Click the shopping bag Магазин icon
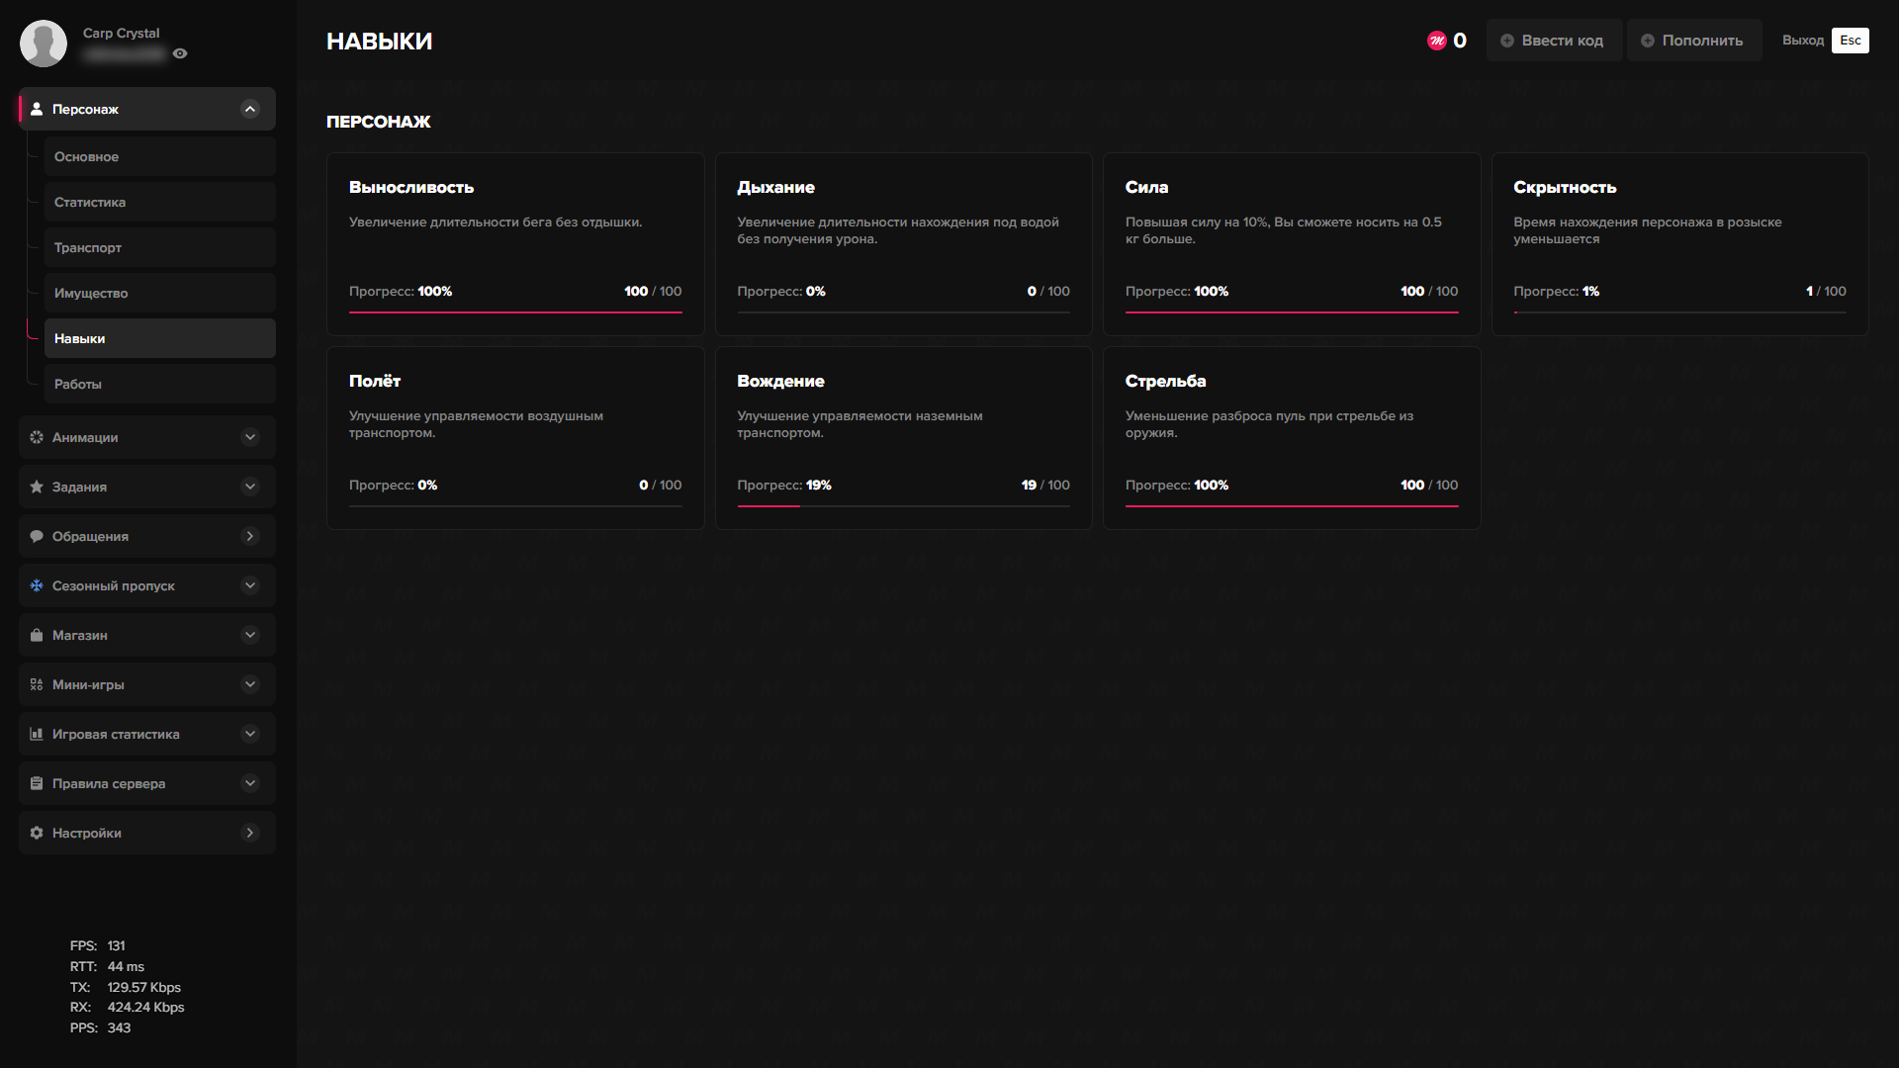Viewport: 1899px width, 1068px height. (37, 635)
